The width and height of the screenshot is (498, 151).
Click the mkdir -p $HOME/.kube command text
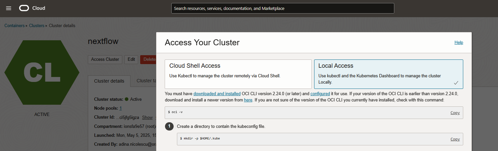200,138
